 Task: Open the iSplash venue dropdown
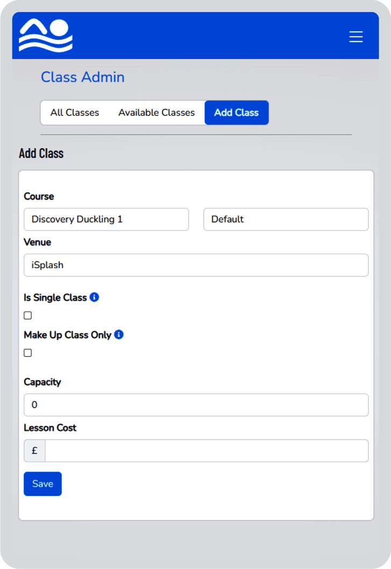pos(196,265)
